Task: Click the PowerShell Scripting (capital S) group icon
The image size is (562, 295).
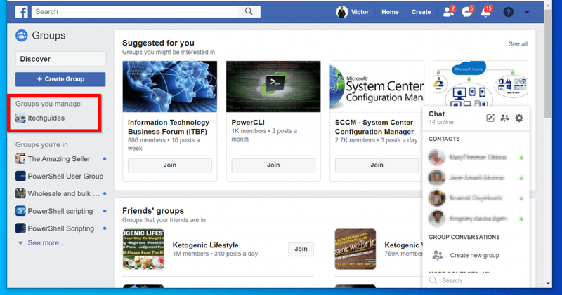Action: tap(20, 228)
